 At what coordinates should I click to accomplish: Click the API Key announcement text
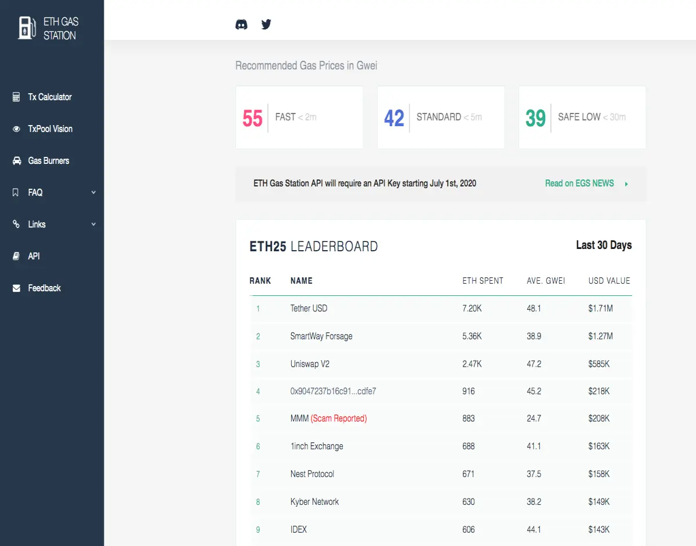(365, 183)
